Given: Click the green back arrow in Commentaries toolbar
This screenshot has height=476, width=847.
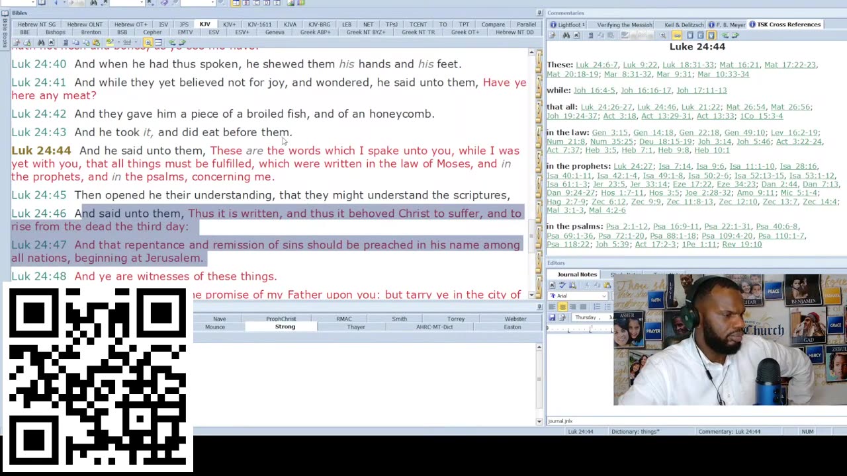Looking at the screenshot, I should click(726, 35).
